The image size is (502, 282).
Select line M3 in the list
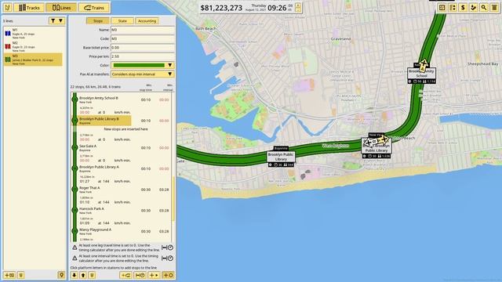(33, 60)
